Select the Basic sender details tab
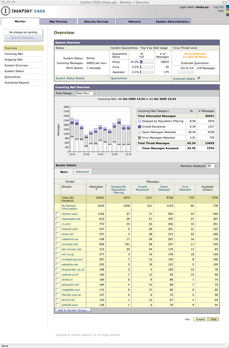This screenshot has height=348, width=229. point(64,172)
